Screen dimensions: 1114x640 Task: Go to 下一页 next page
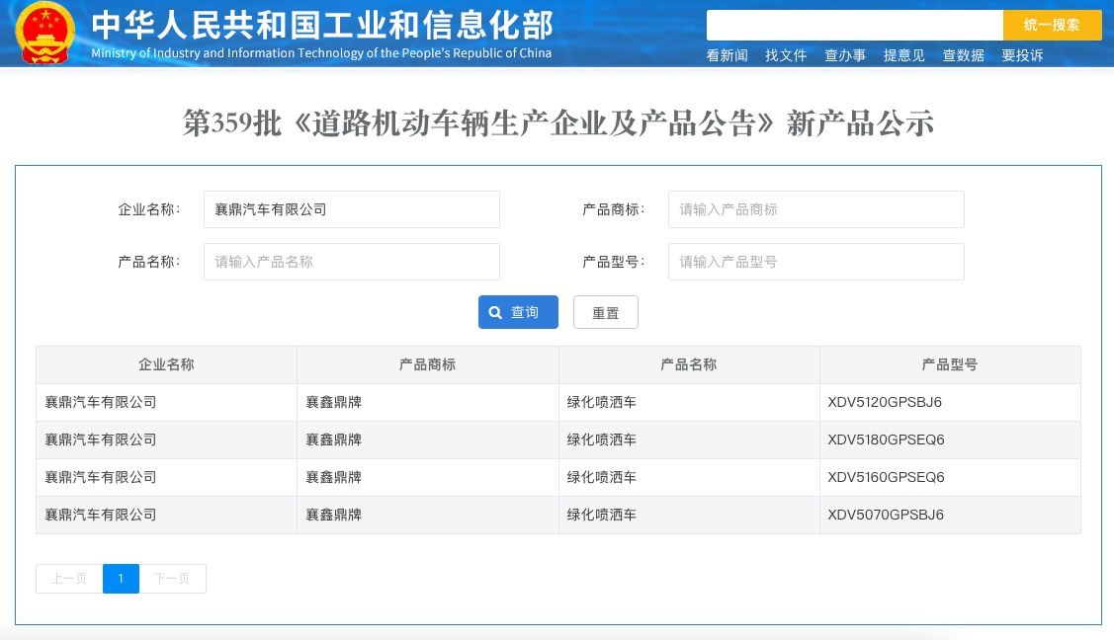click(173, 578)
